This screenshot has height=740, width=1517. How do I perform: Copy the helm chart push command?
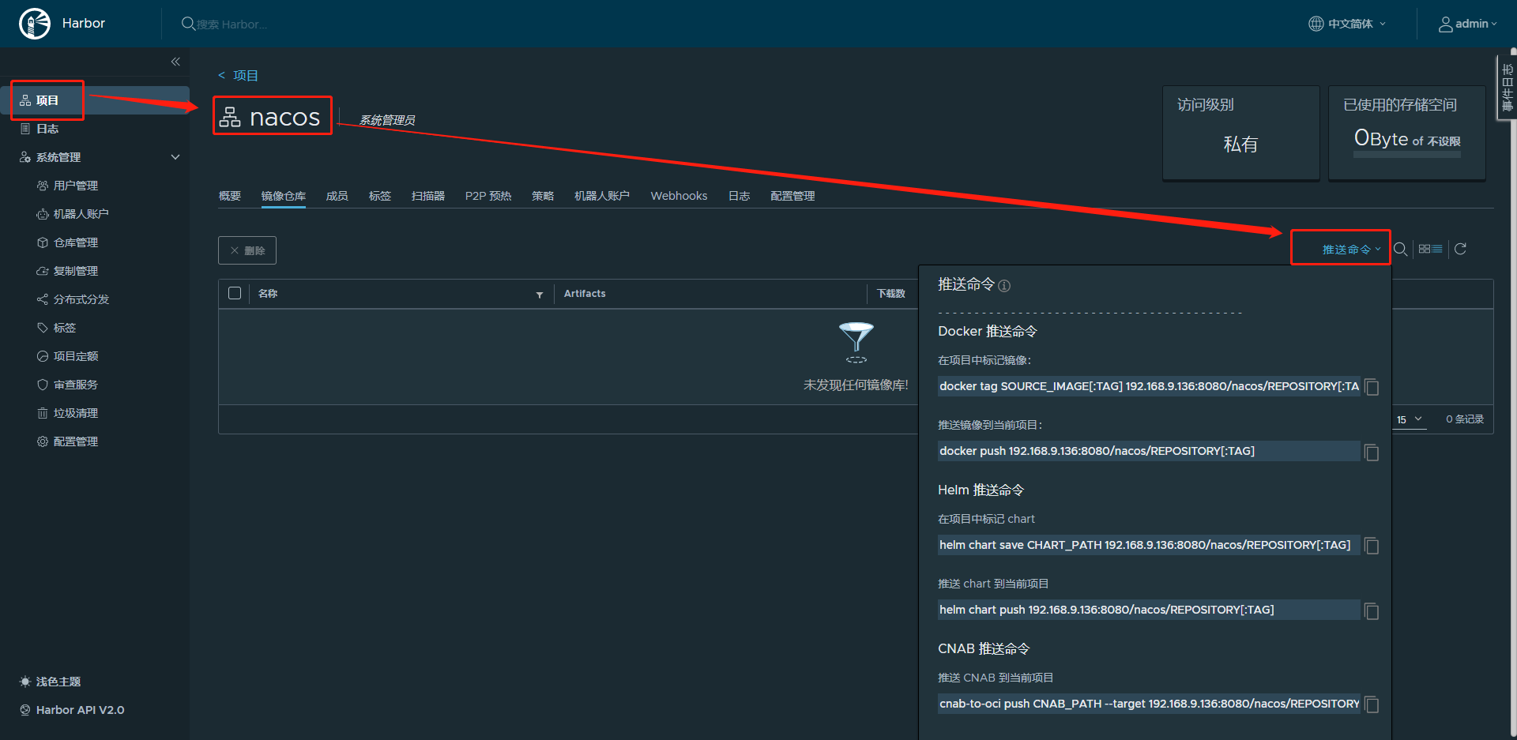(x=1372, y=610)
